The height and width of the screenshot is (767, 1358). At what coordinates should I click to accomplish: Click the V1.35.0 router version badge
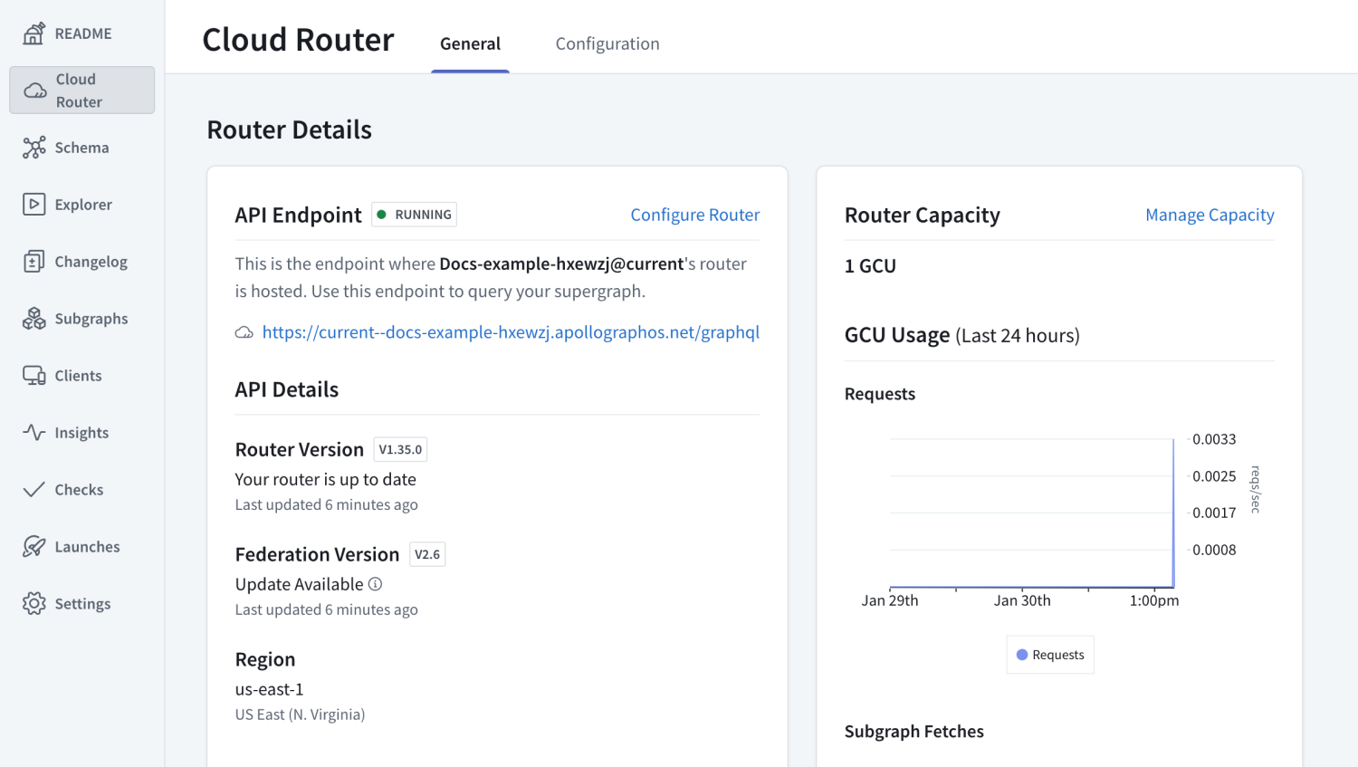pos(400,448)
